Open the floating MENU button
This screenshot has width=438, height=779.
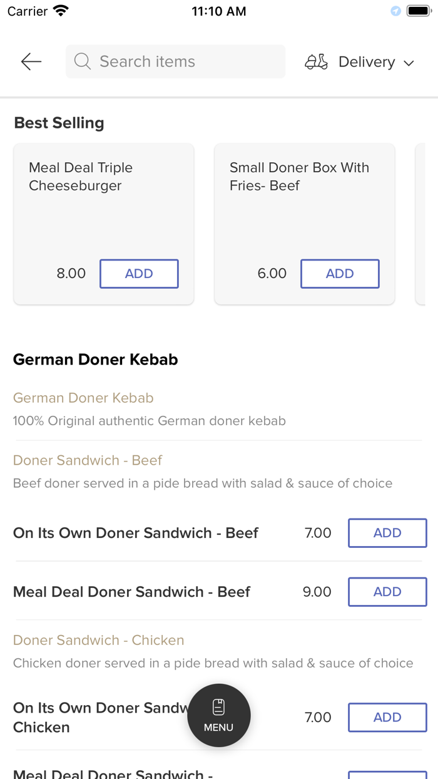click(219, 715)
